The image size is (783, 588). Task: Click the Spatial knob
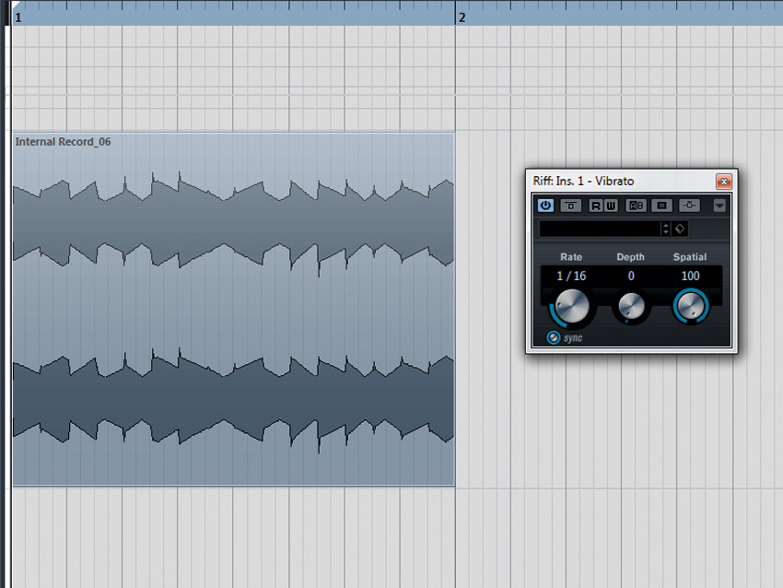pos(691,306)
